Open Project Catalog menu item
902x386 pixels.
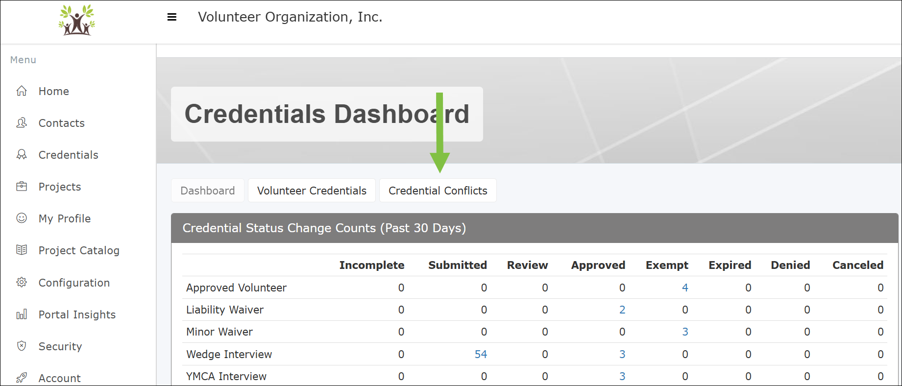(79, 250)
